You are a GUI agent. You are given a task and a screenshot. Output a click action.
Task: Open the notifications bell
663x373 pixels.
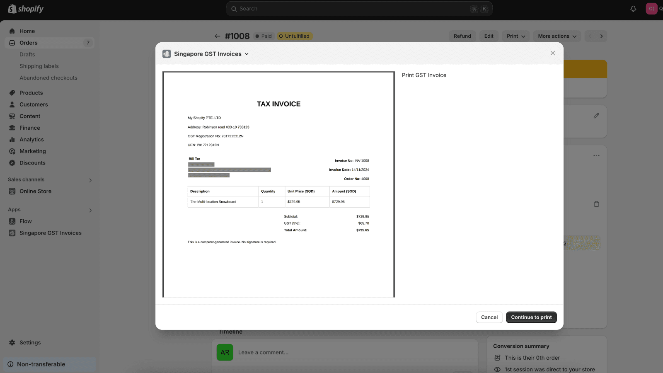[x=633, y=9]
